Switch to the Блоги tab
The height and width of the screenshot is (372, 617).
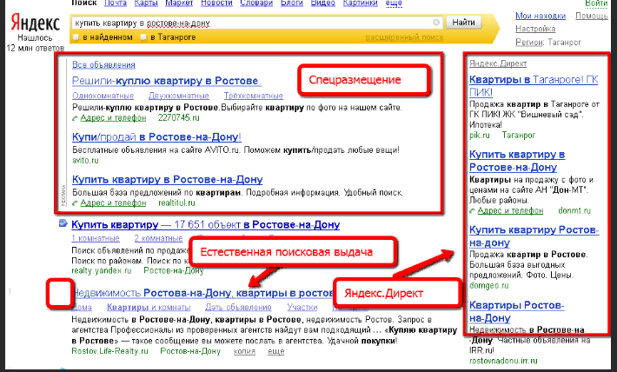292,3
